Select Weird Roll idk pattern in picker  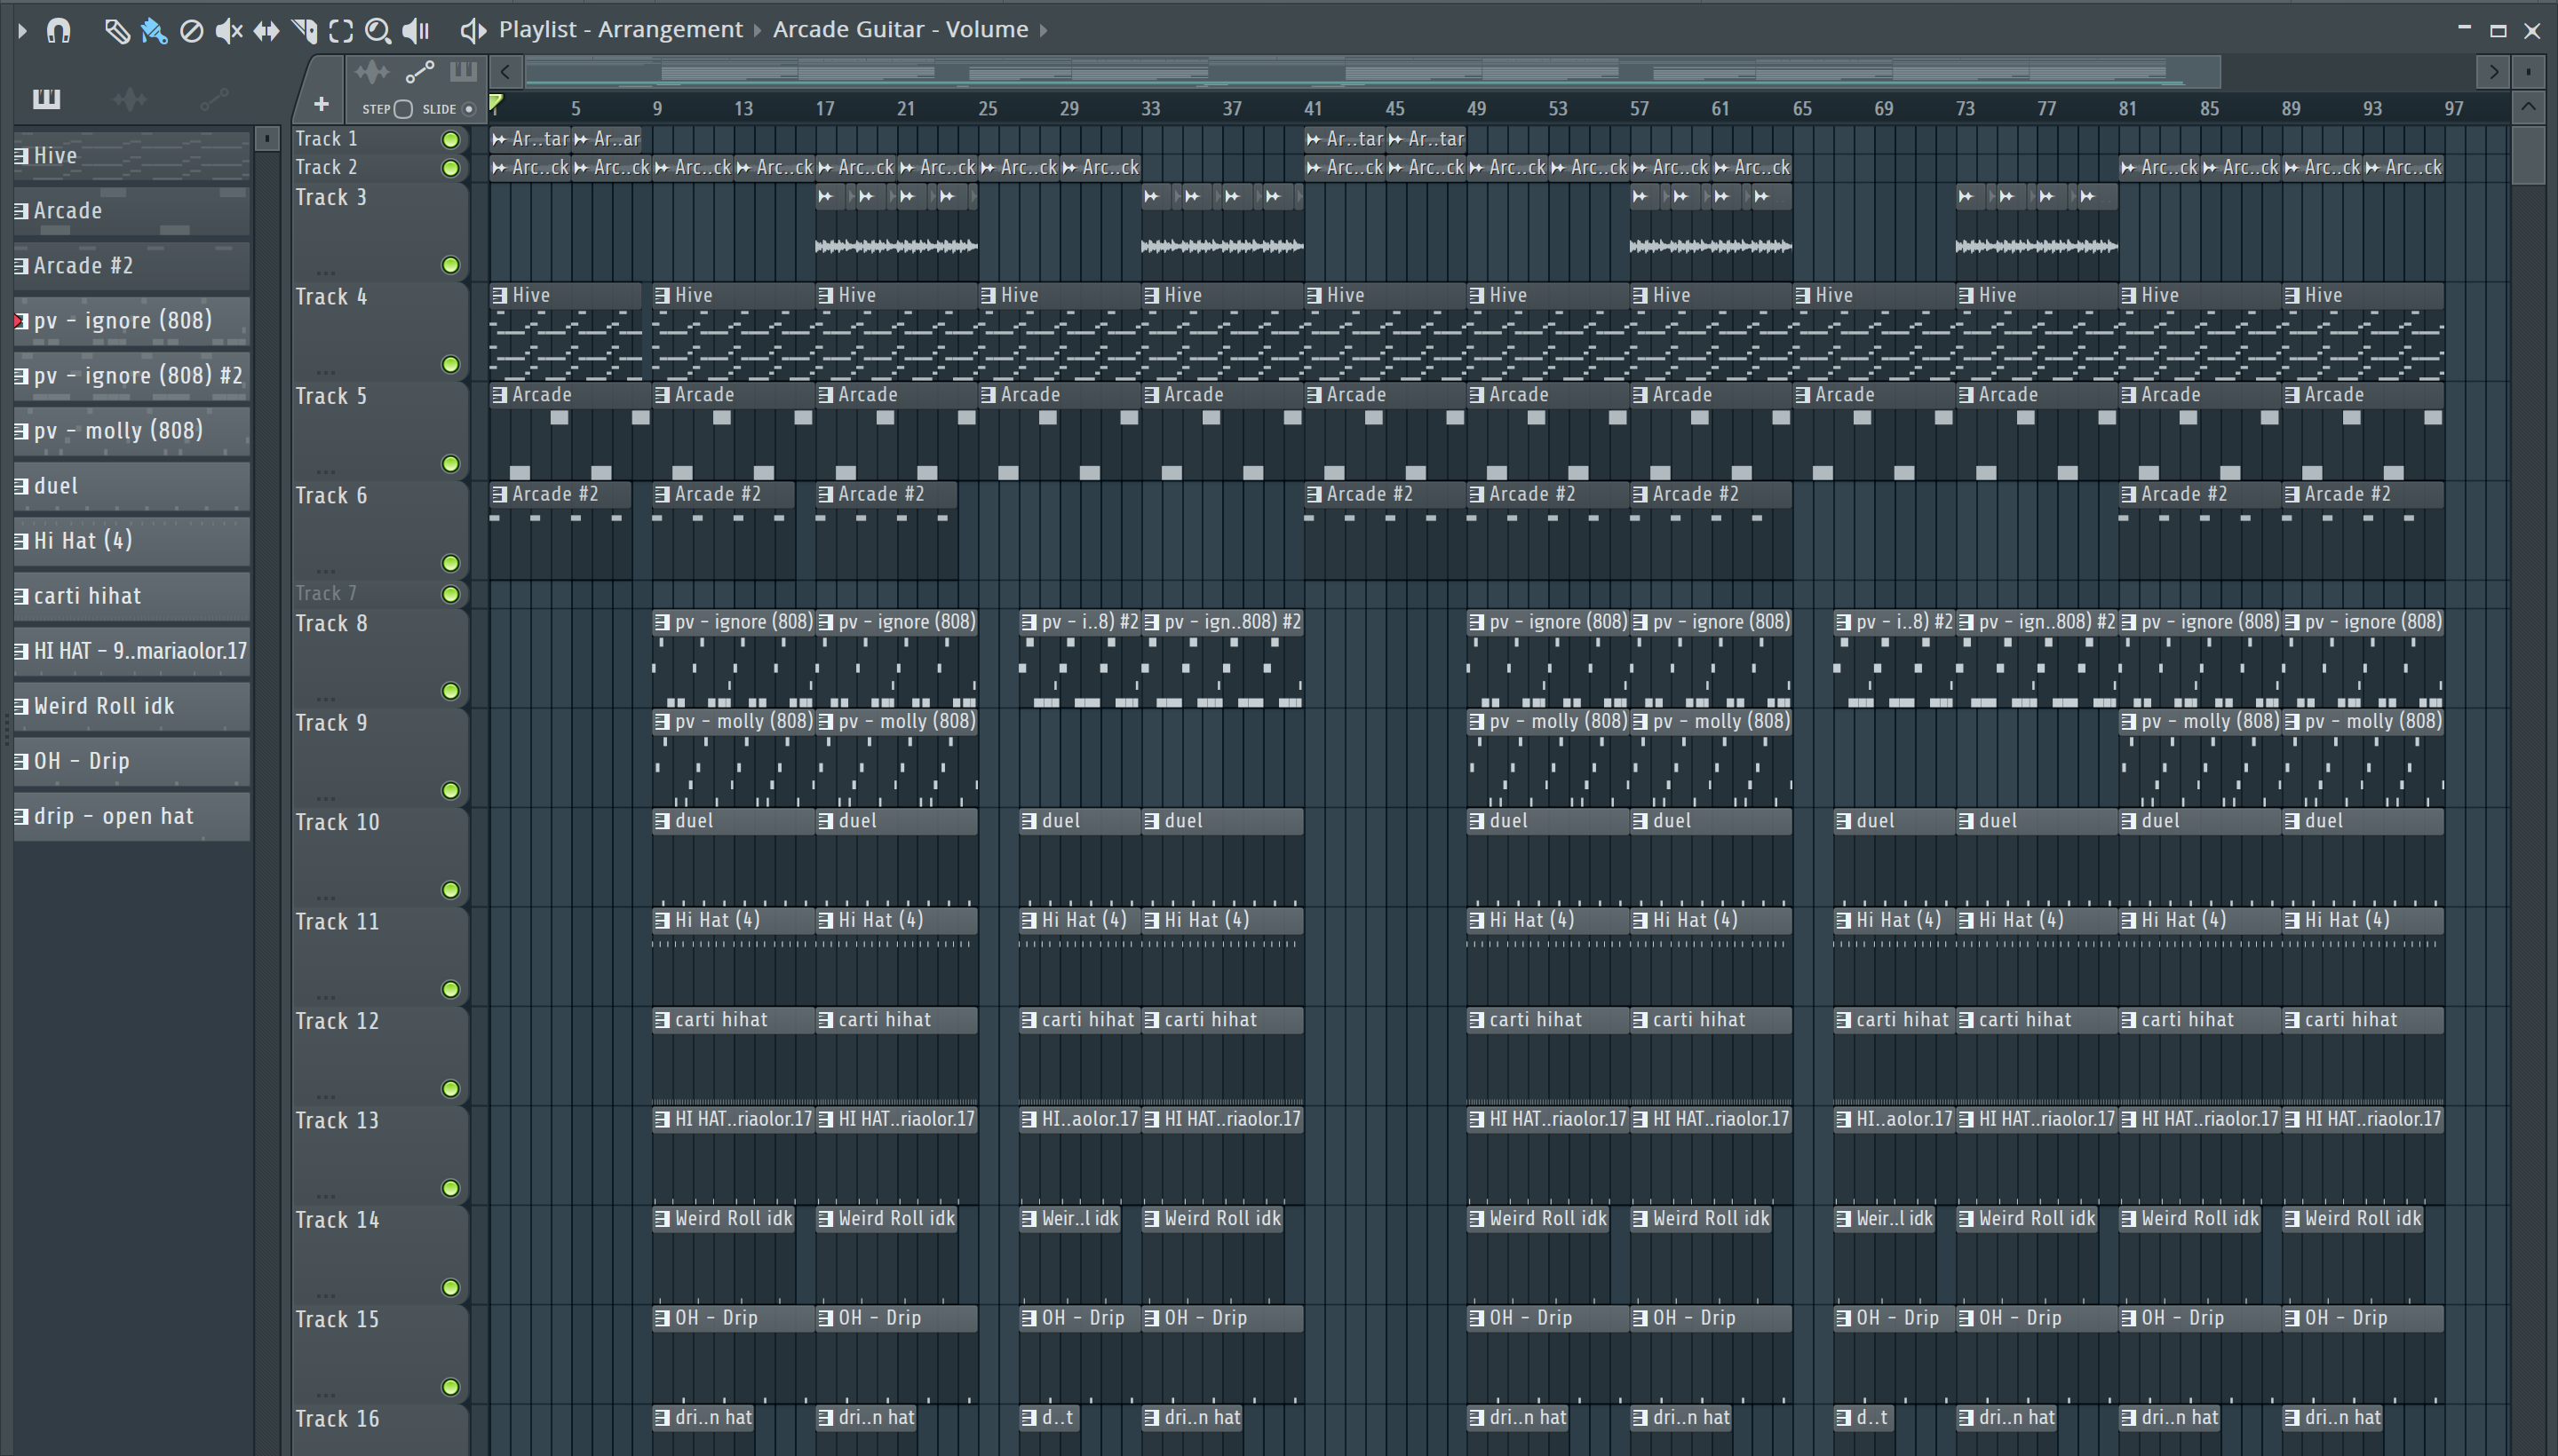tap(132, 706)
